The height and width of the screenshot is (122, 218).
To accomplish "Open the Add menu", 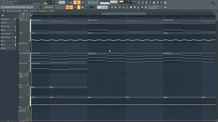I will 8,7.
